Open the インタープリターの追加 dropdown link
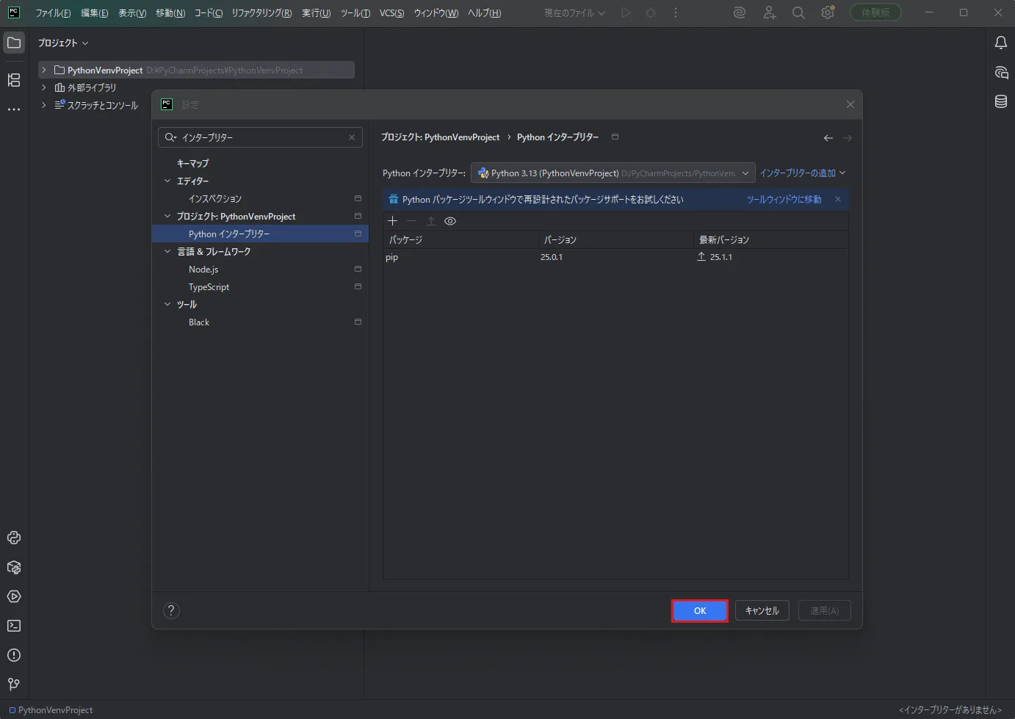The width and height of the screenshot is (1015, 719). coord(803,173)
